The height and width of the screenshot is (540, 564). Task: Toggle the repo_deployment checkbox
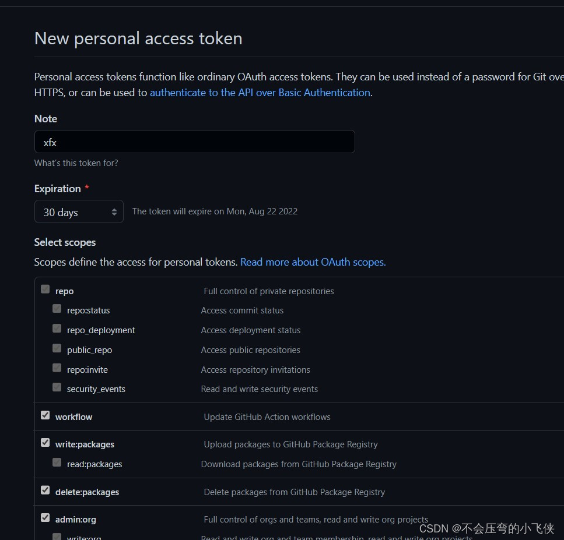tap(57, 329)
